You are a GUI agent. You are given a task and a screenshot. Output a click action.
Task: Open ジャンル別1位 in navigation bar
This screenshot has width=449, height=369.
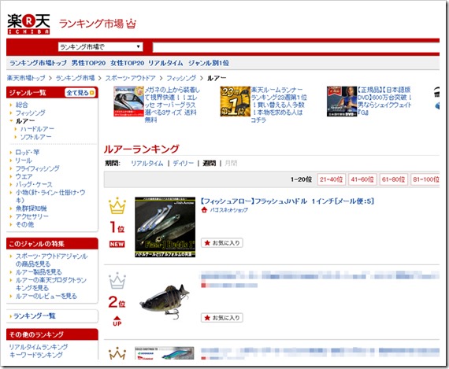coord(209,63)
